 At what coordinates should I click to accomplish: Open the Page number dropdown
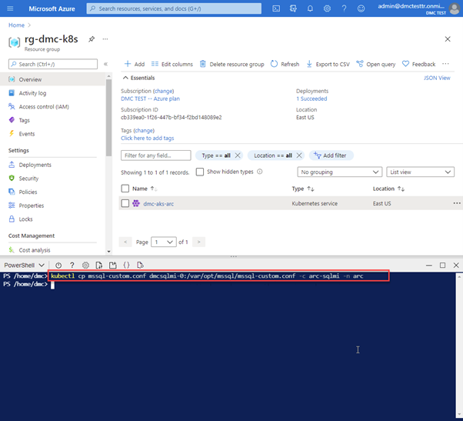tap(164, 242)
